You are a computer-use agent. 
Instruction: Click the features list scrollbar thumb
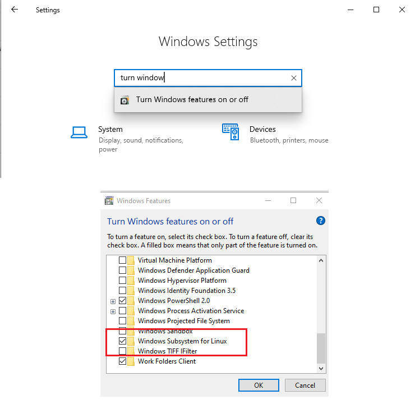point(321,348)
